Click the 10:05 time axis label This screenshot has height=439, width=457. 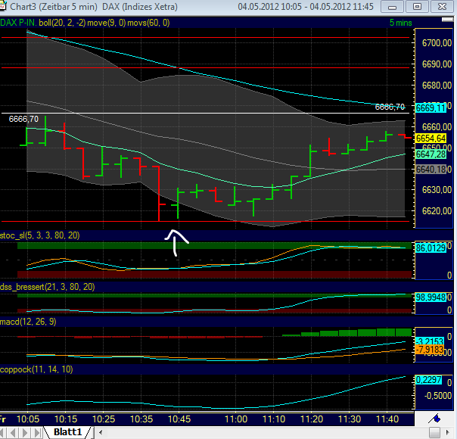pos(28,419)
